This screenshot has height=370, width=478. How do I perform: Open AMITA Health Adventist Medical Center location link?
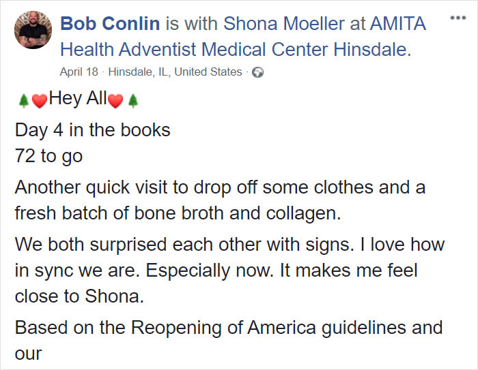(x=243, y=37)
